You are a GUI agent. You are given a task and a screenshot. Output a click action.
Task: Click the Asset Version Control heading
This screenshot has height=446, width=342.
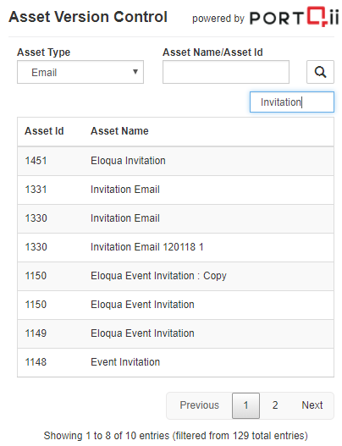tap(88, 17)
